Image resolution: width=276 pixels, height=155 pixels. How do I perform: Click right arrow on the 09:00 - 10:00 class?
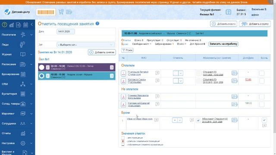click(112, 67)
